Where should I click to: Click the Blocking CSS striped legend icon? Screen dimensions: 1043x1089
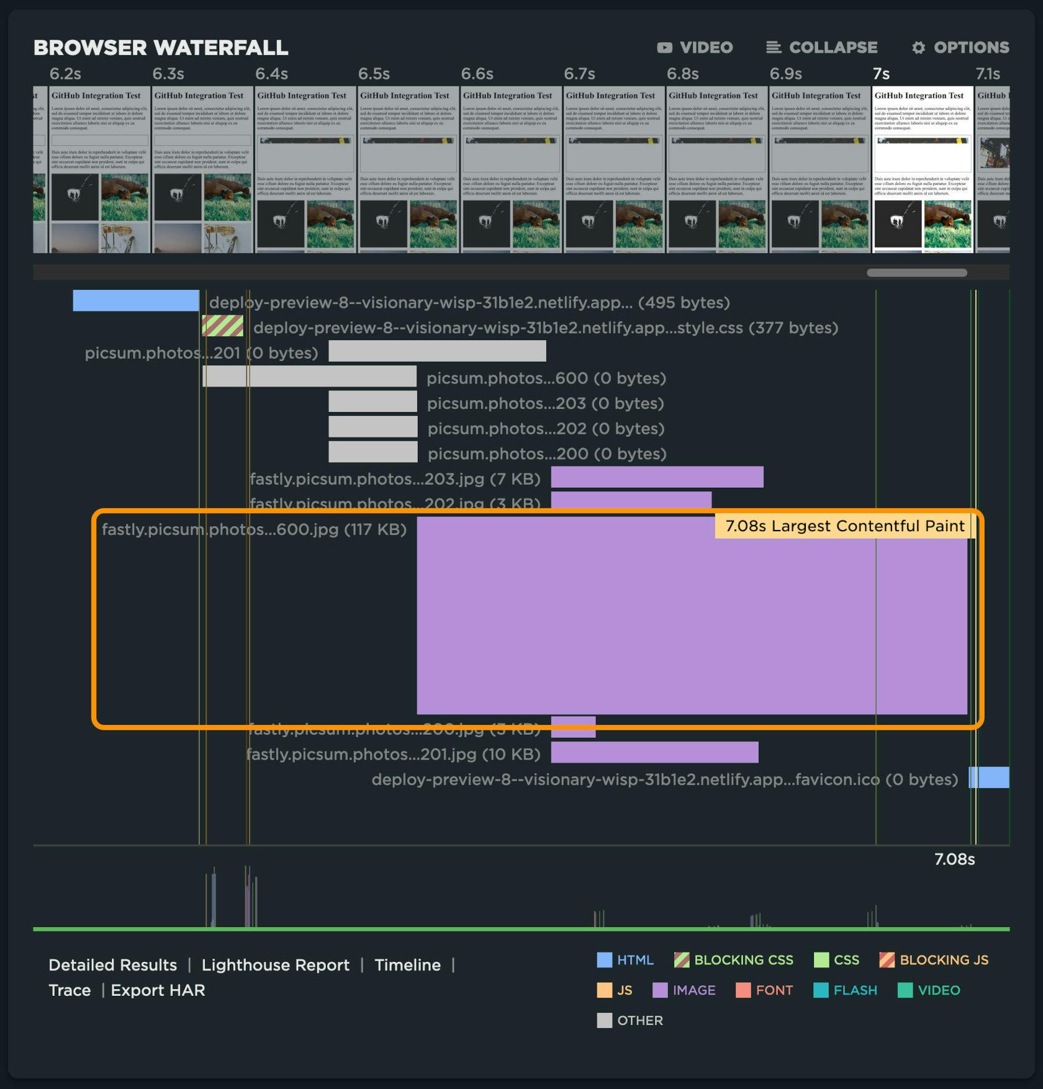pyautogui.click(x=682, y=960)
